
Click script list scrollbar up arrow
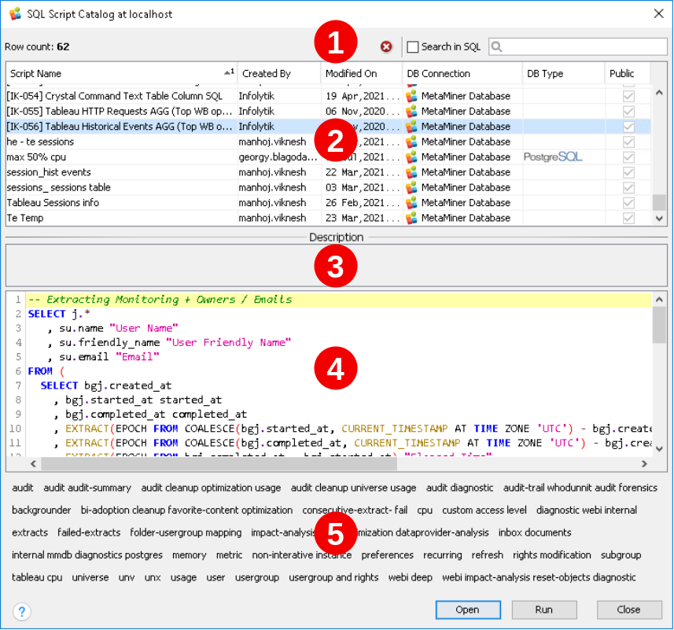pyautogui.click(x=659, y=92)
